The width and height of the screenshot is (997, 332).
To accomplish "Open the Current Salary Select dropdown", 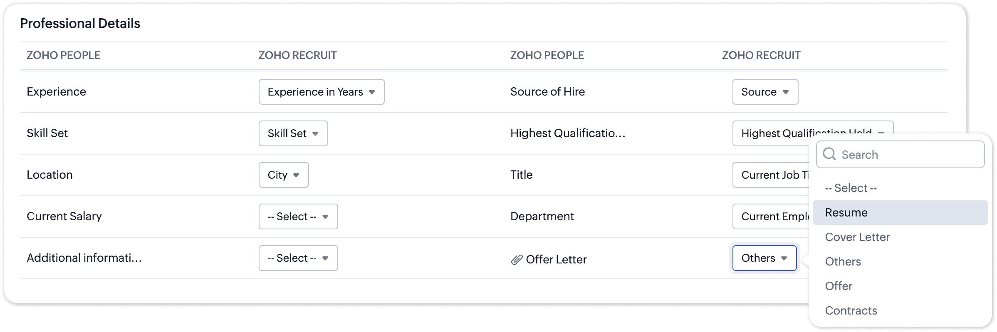I will tap(298, 216).
